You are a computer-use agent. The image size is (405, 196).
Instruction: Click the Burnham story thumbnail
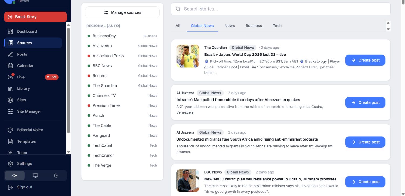tap(188, 181)
